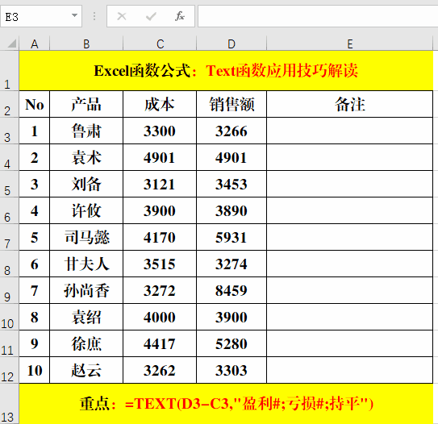This screenshot has width=438, height=424.
Task: Select the cell containing '袁绍'
Action: click(x=86, y=317)
